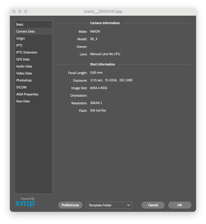The height and width of the screenshot is (224, 206).
Task: Show the GPS Data section
Action: pyautogui.click(x=23, y=59)
